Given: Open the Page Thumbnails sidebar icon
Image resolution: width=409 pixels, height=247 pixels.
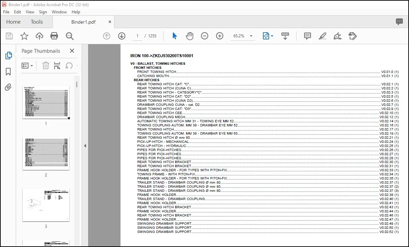Looking at the screenshot, I should tap(8, 55).
